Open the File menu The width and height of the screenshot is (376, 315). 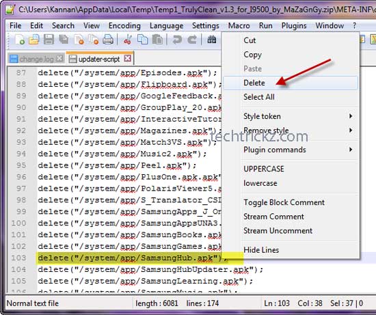(x=15, y=25)
